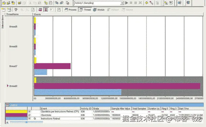Click the Duration (s) column header
Viewport: 206px width, 127px height.
tap(154, 108)
